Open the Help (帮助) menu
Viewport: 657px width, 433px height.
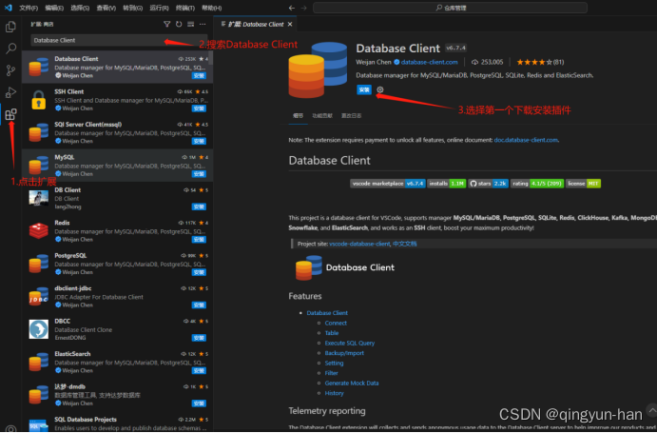(x=212, y=8)
